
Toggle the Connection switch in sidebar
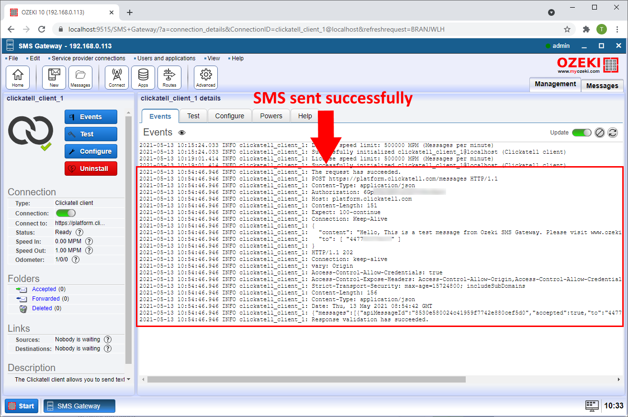(66, 213)
